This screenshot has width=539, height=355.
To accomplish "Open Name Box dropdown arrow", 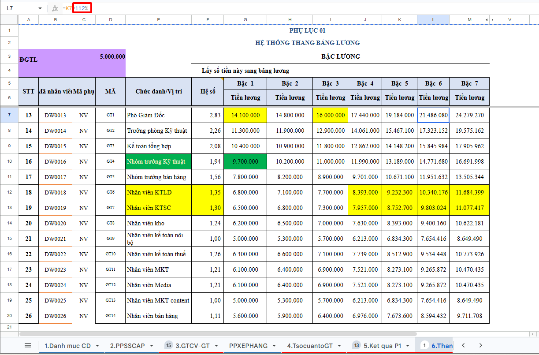I will [x=40, y=8].
